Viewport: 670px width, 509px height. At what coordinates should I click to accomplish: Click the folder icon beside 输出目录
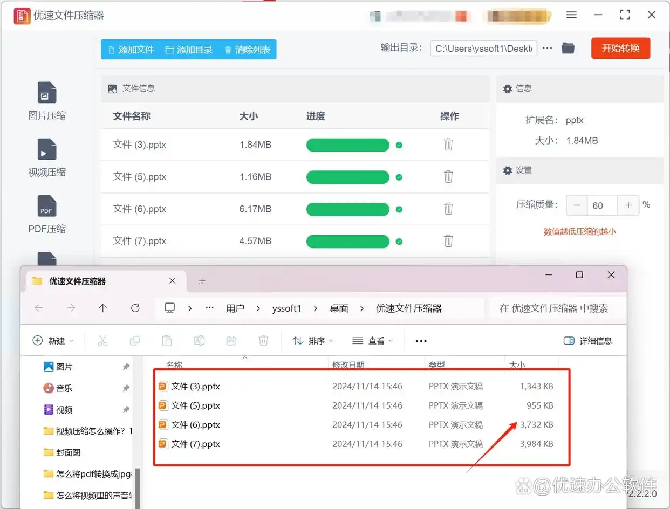click(x=568, y=47)
